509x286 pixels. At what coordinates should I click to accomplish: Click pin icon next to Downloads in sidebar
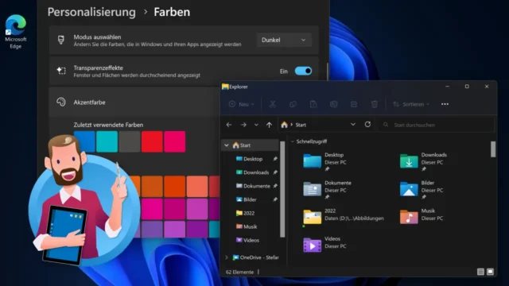pos(275,172)
